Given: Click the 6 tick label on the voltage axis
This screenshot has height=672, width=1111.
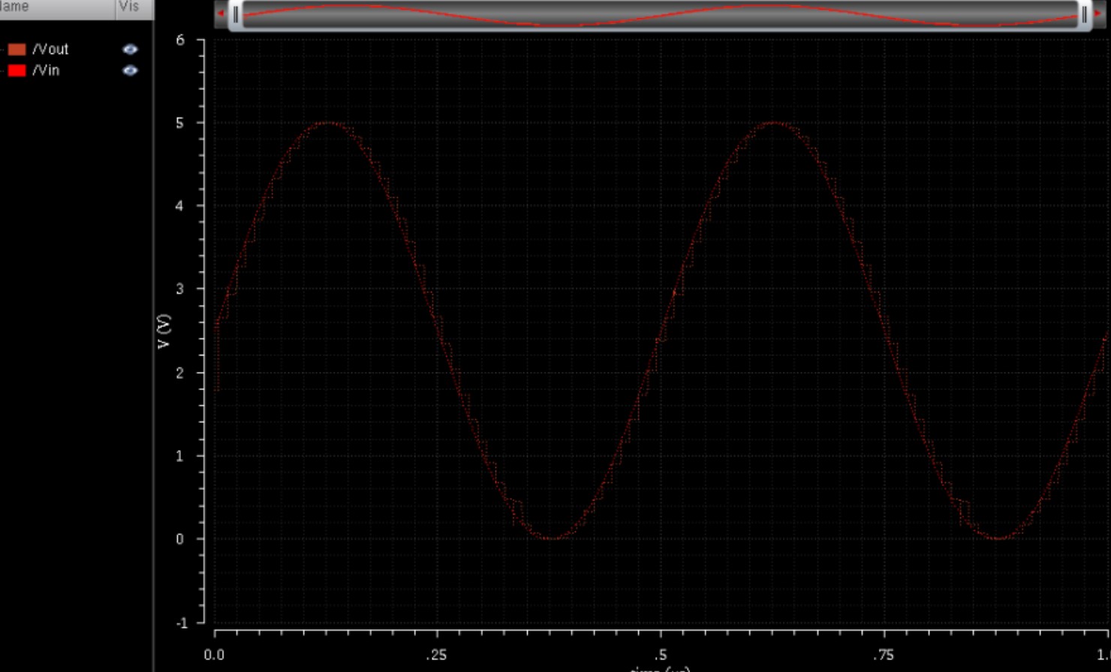Looking at the screenshot, I should [180, 40].
